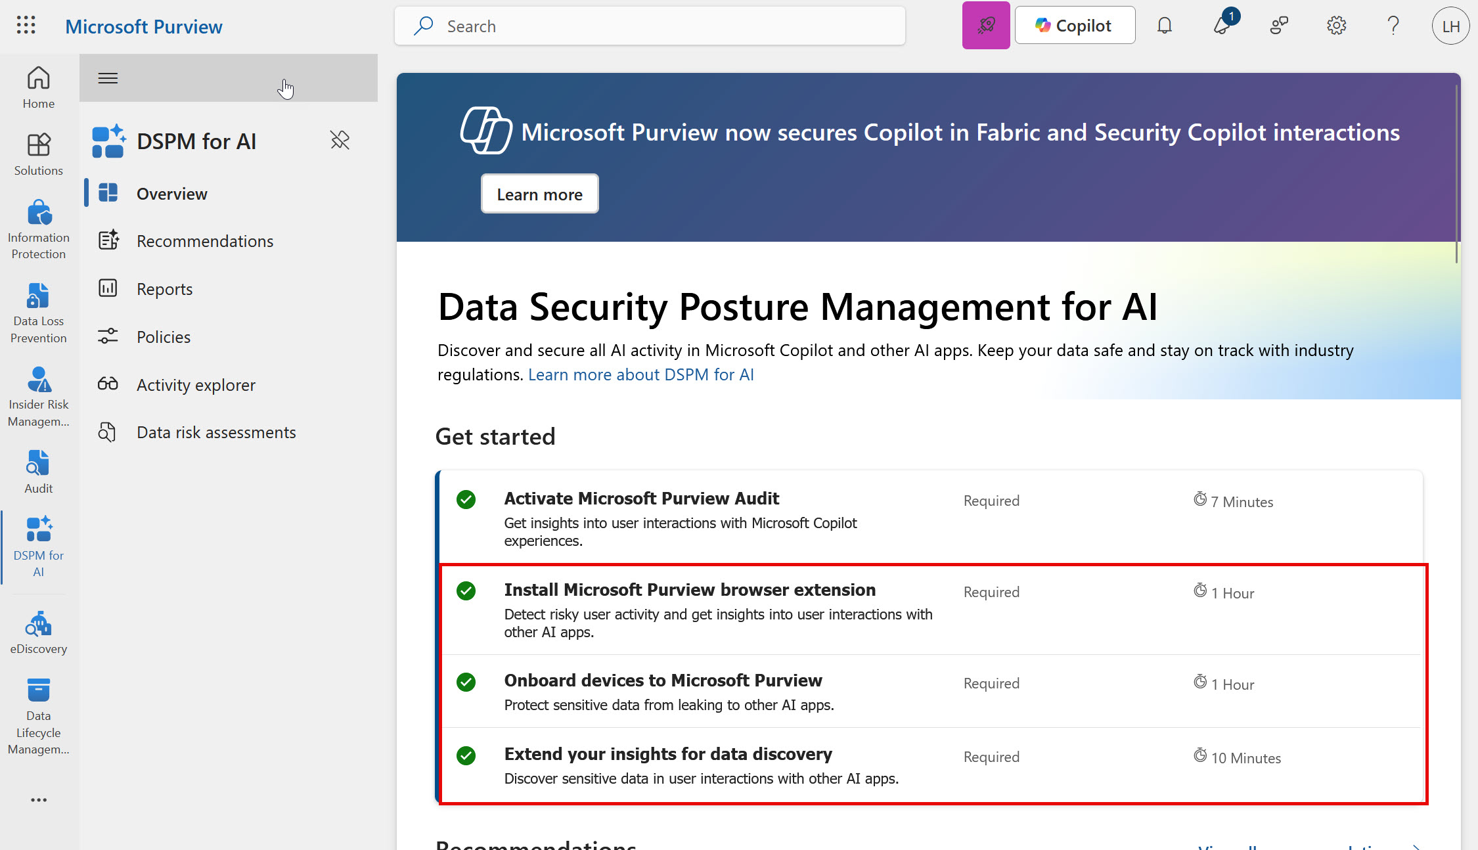This screenshot has height=850, width=1478.
Task: Click green check for Extend your insights
Action: point(466,755)
